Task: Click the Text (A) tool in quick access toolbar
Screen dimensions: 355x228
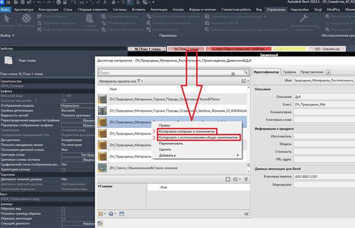Action: tap(105, 2)
